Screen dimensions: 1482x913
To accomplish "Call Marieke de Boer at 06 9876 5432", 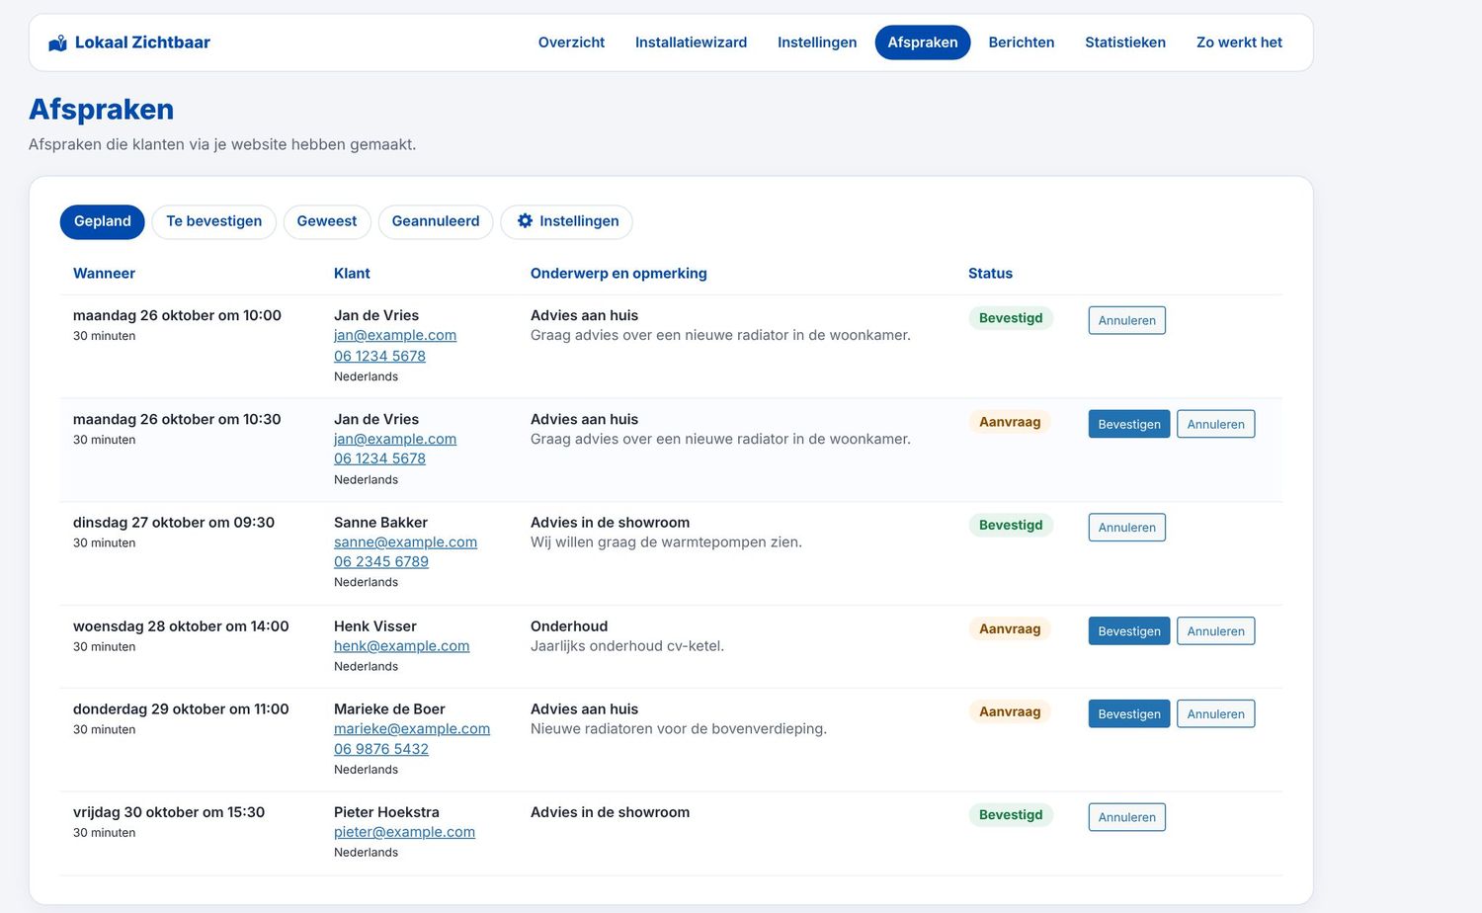I will coord(381,749).
